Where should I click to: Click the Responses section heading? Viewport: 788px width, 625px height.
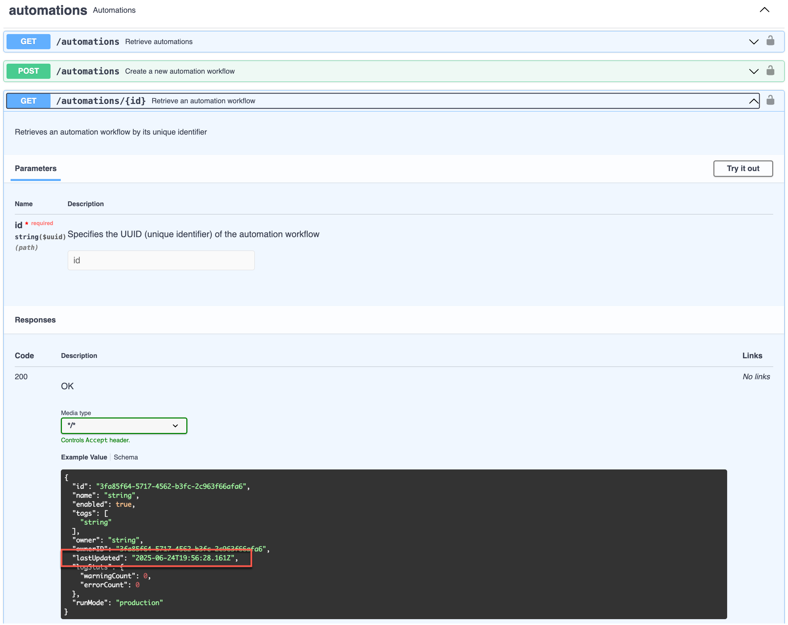[35, 320]
